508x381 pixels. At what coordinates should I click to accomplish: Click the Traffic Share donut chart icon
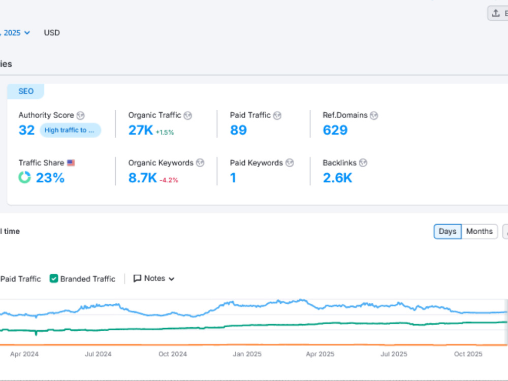click(24, 177)
